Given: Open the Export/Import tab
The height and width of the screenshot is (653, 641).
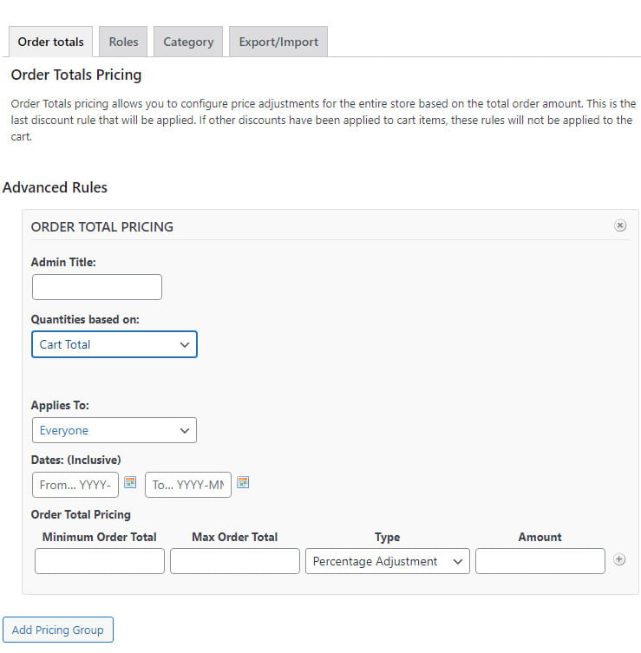Looking at the screenshot, I should tap(278, 42).
